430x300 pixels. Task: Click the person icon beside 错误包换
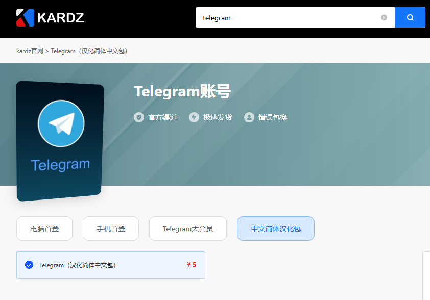249,117
